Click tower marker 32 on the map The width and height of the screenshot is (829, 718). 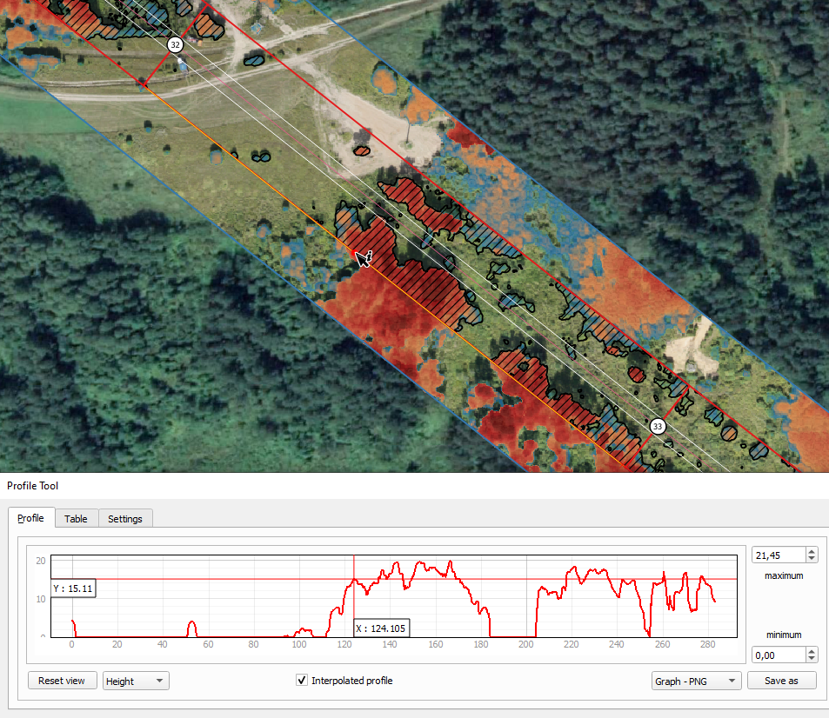point(175,45)
